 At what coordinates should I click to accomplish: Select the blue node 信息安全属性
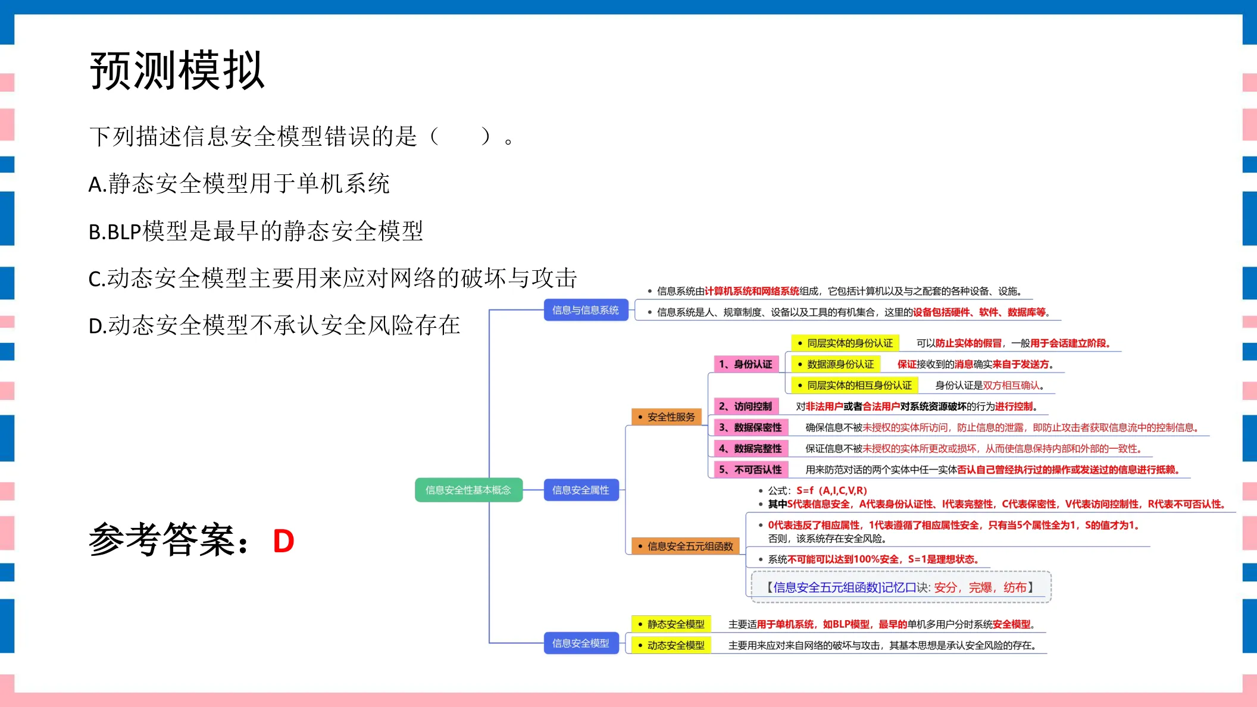coord(581,490)
